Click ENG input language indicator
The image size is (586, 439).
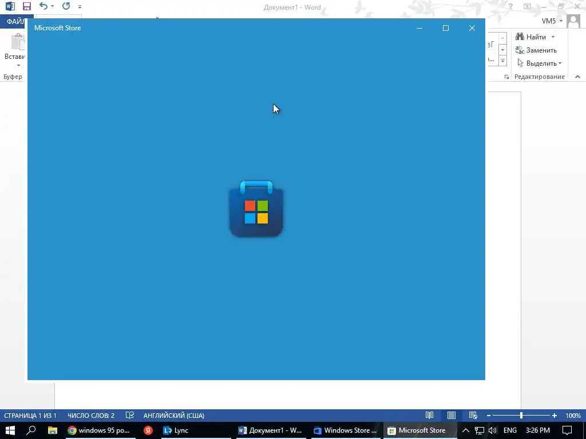(x=510, y=430)
